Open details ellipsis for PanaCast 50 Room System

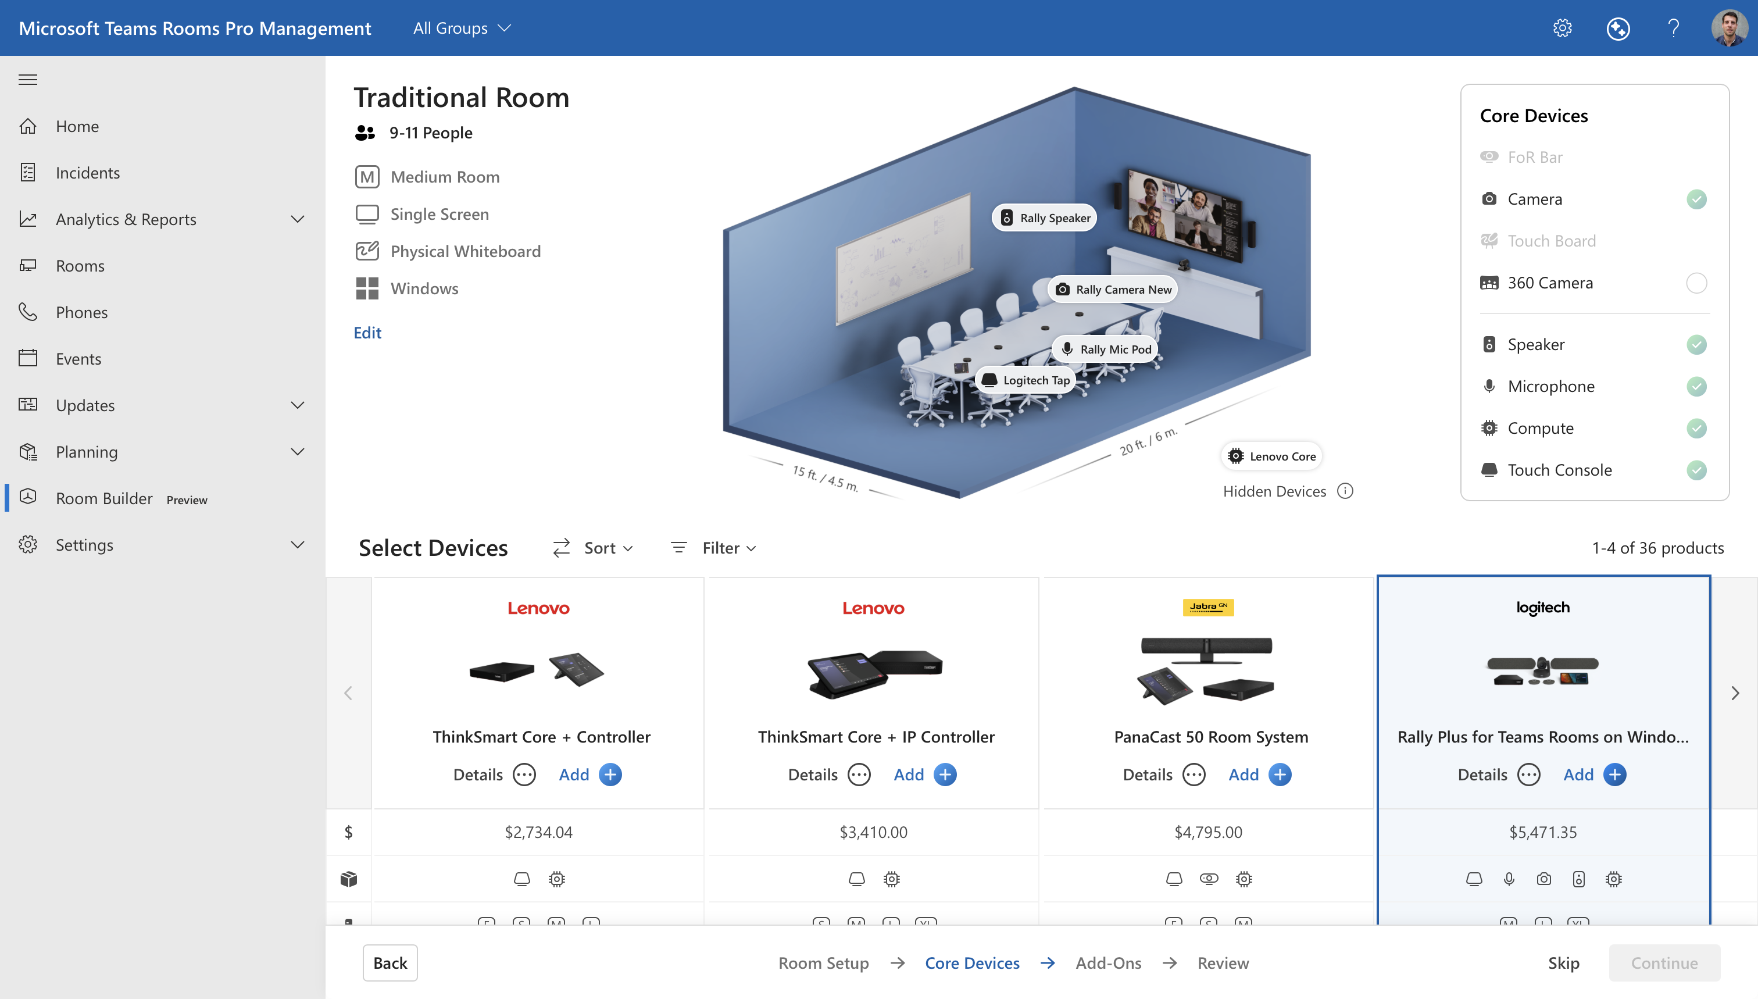click(1194, 775)
